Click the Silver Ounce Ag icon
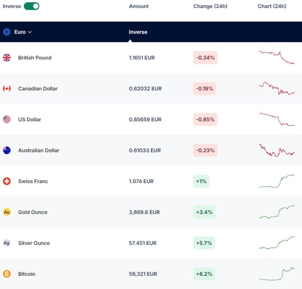 7,243
